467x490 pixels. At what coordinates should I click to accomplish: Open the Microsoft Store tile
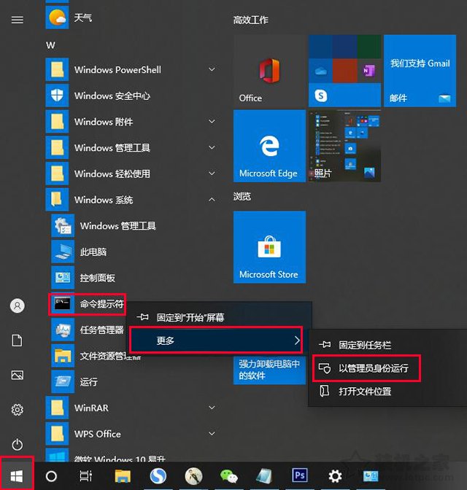[269, 247]
